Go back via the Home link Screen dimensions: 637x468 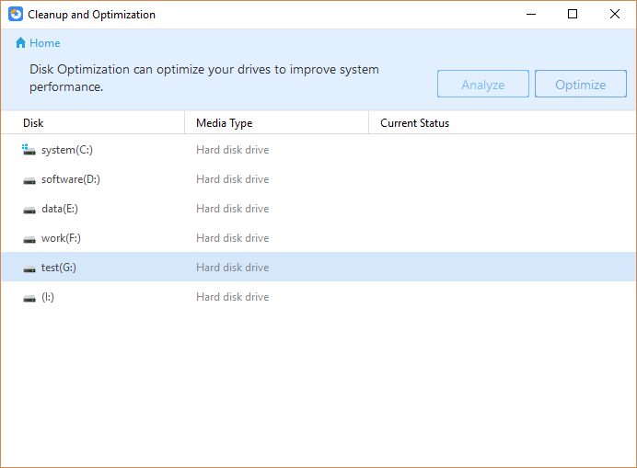point(44,43)
